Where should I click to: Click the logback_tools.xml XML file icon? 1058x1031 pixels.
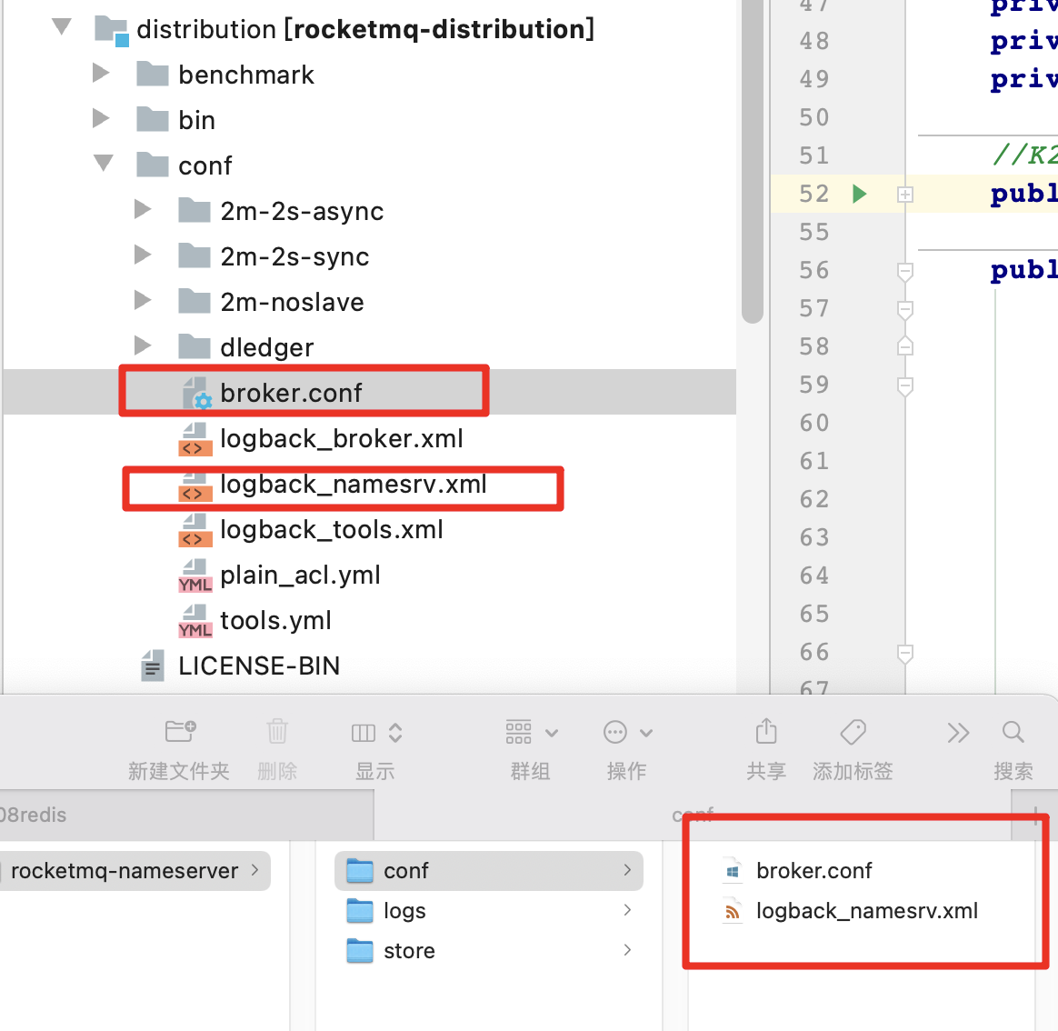[x=195, y=530]
